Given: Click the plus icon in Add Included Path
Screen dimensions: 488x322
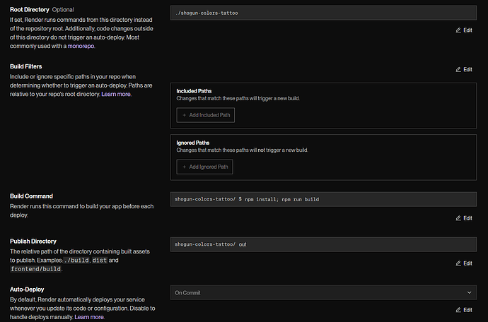Looking at the screenshot, I should (185, 115).
